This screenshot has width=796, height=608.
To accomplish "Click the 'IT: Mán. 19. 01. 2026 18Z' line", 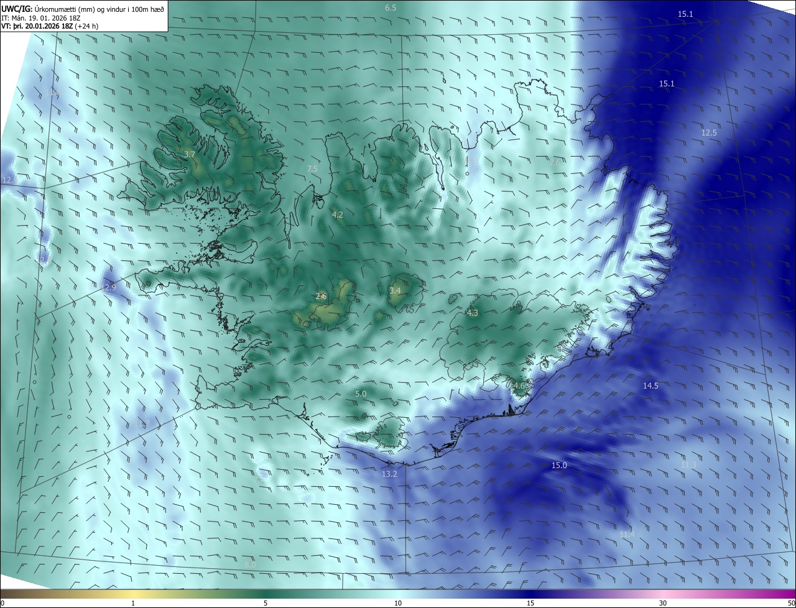I will coord(41,17).
